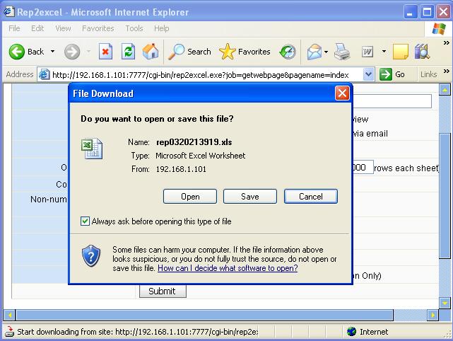
Task: Click the Forward arrow icon
Action: click(x=72, y=52)
